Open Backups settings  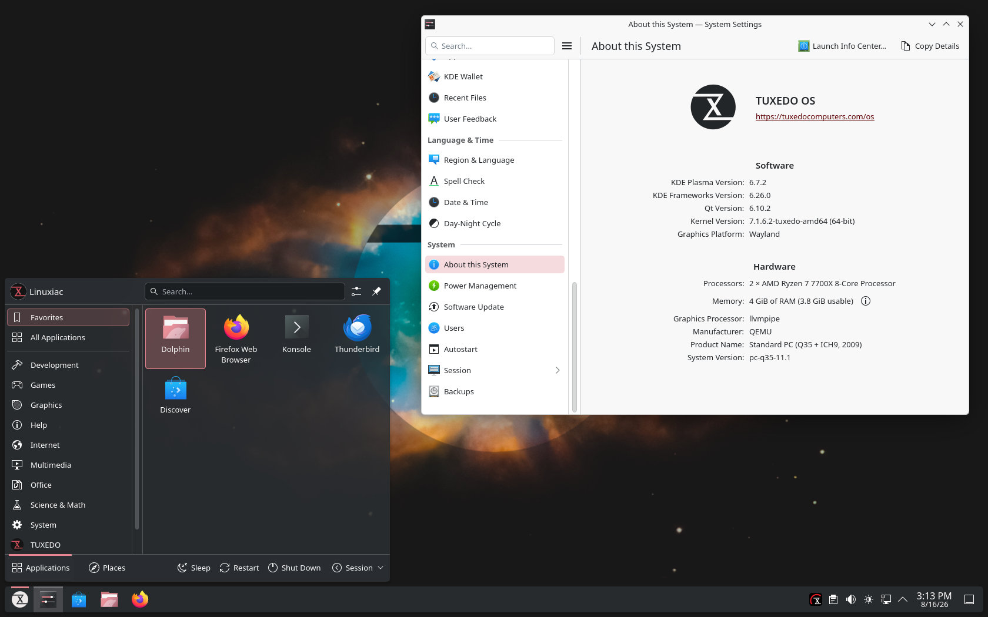click(x=495, y=391)
